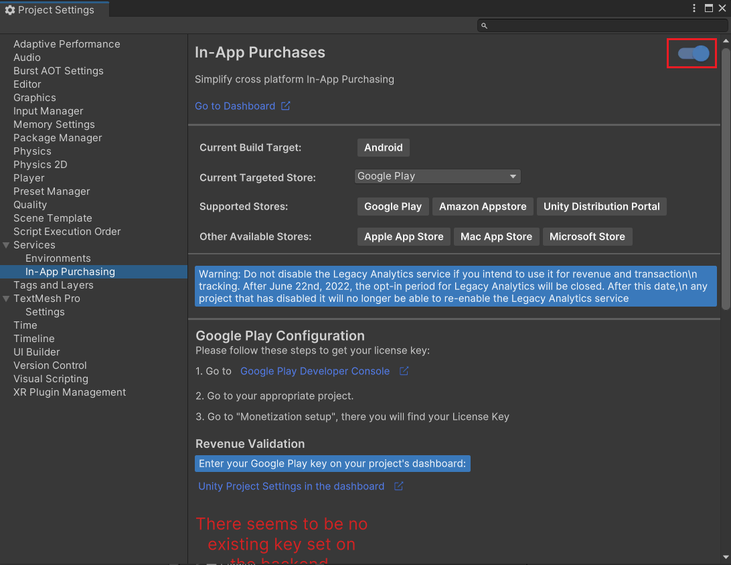This screenshot has width=731, height=565.
Task: Select the Time settings entry
Action: [25, 325]
